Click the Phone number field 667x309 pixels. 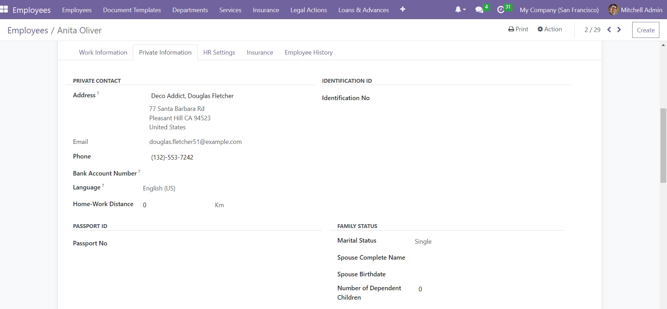(172, 157)
